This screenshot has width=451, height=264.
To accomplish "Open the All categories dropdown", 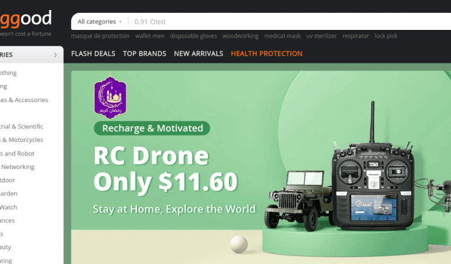I will (100, 22).
